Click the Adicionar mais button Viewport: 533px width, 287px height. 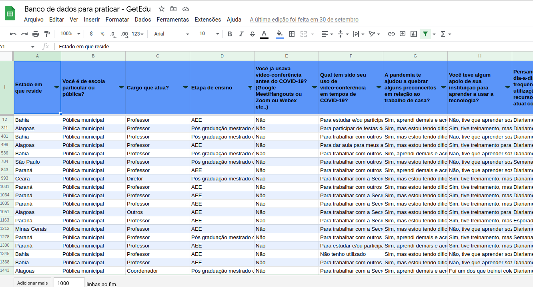pos(32,283)
